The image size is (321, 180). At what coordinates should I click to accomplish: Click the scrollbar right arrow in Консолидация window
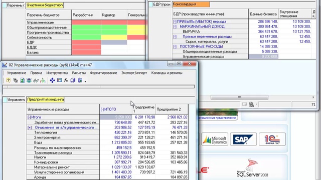[x=313, y=97]
